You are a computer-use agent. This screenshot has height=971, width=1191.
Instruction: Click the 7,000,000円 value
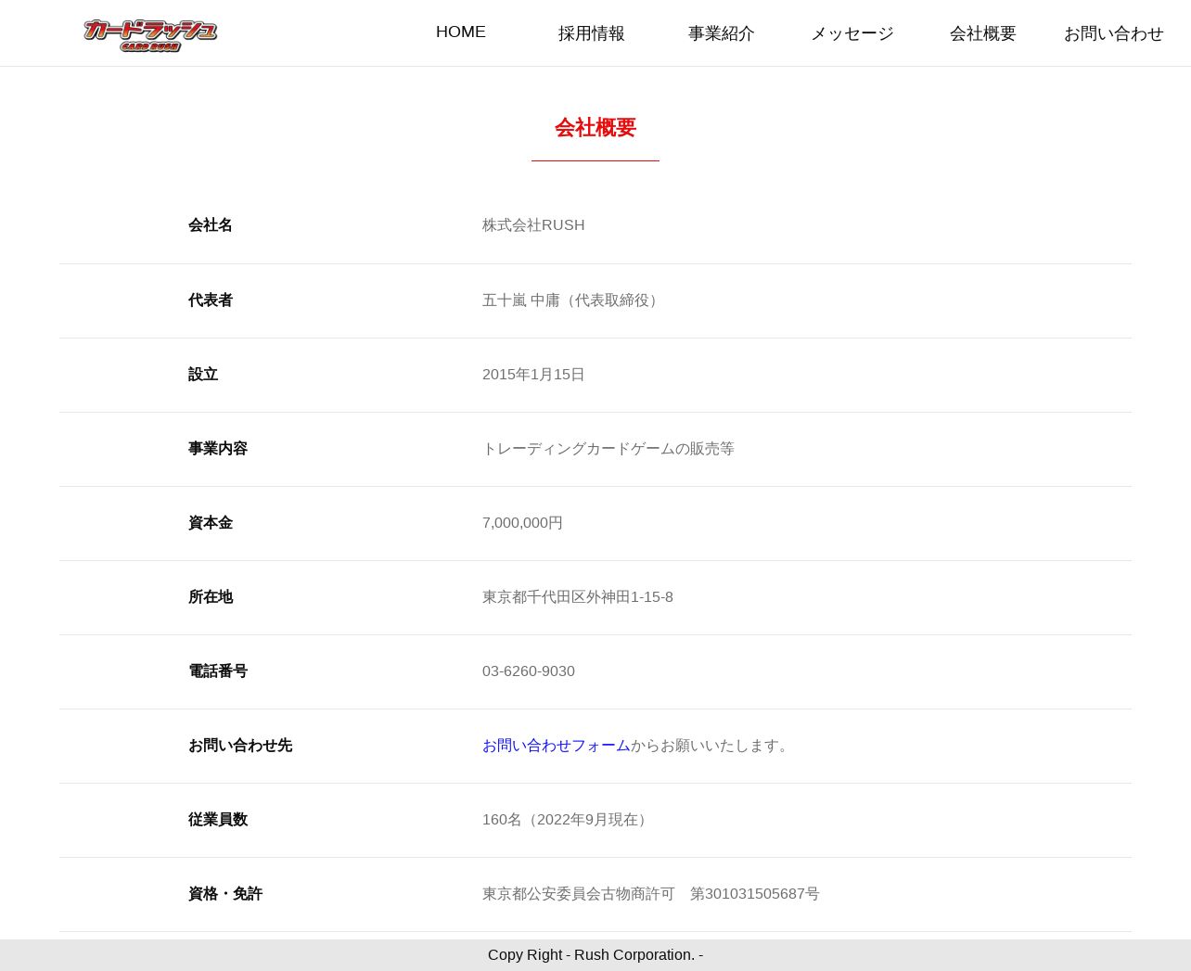pos(522,523)
